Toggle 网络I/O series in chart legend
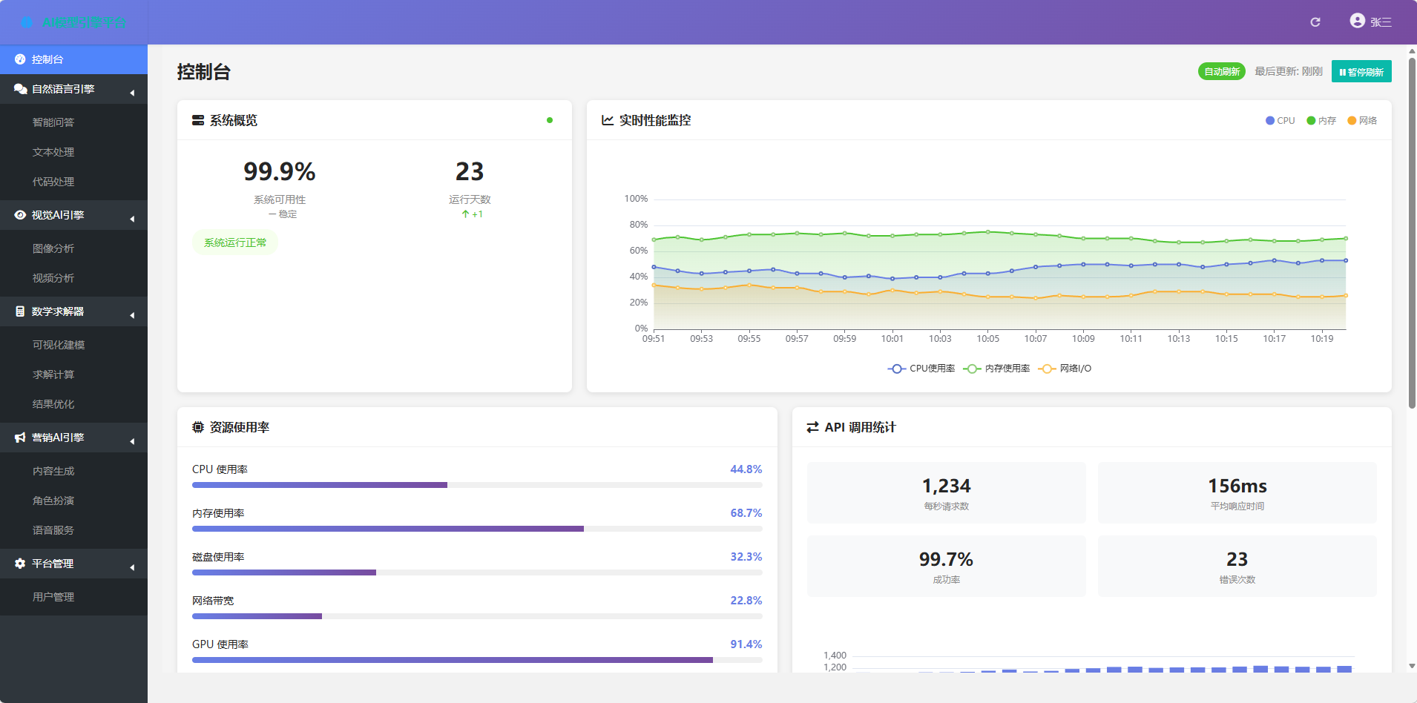 1065,369
